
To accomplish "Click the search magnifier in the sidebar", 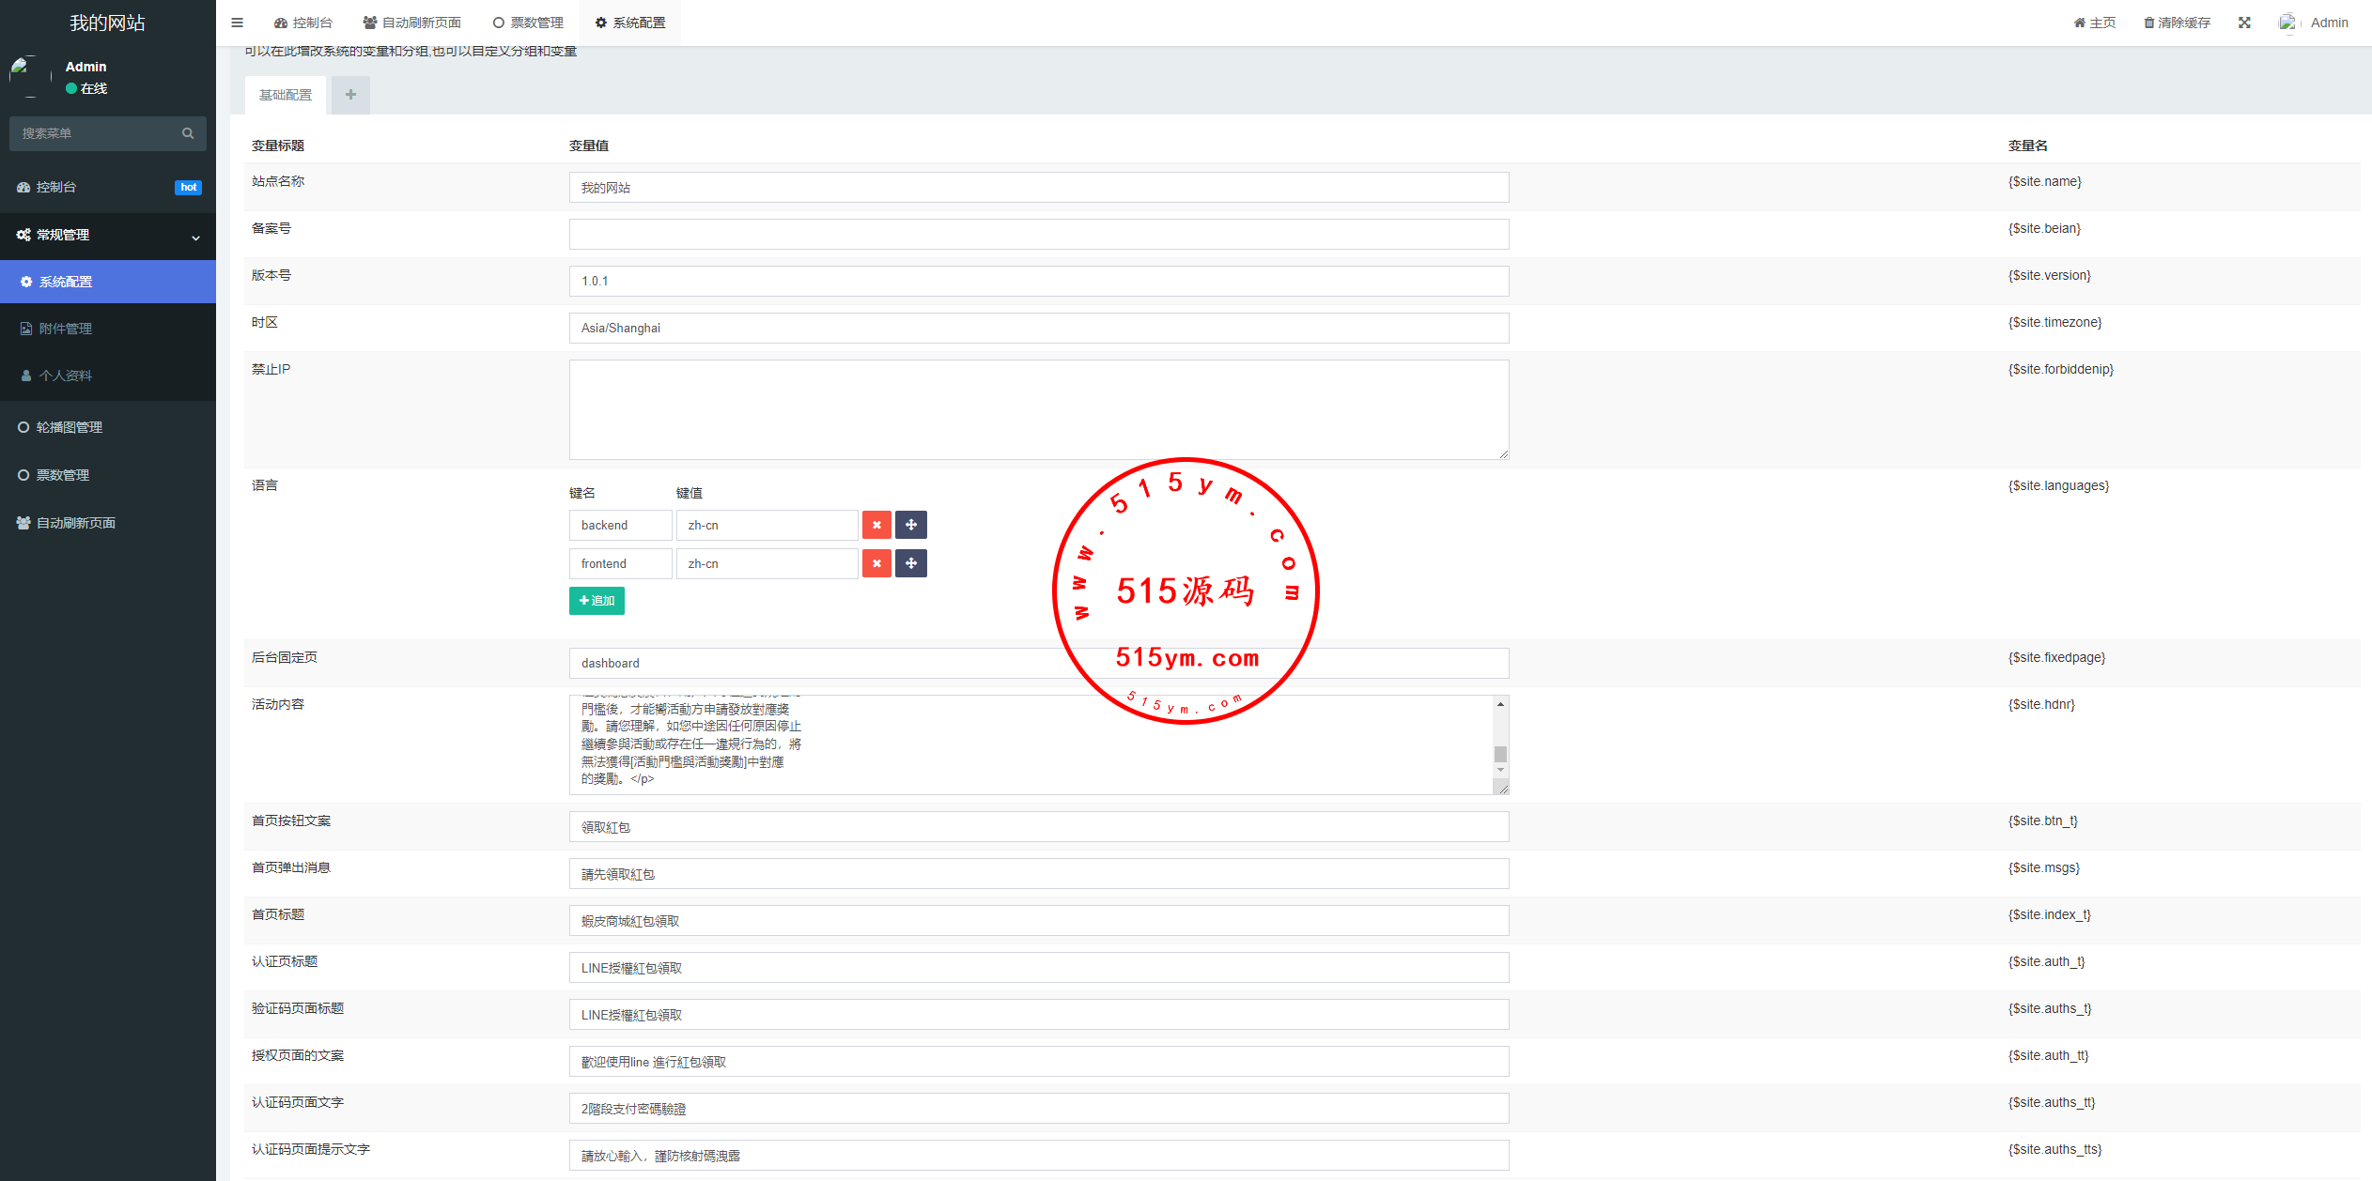I will point(188,133).
